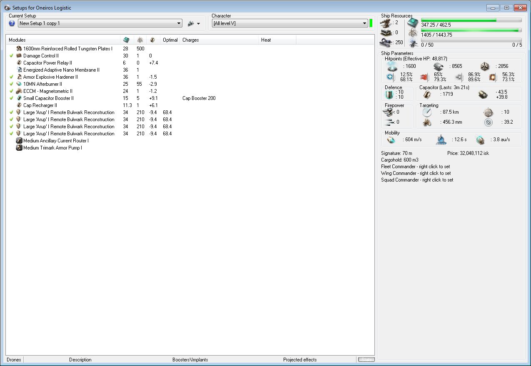The width and height of the screenshot is (531, 366).
Task: Toggle the 10MN Afterburner II active checkmark
Action: point(12,84)
